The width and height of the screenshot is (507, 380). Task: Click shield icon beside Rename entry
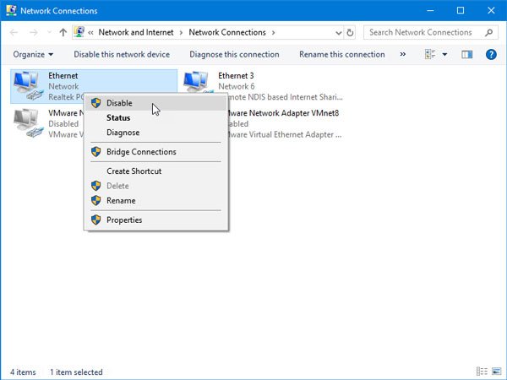coord(95,201)
